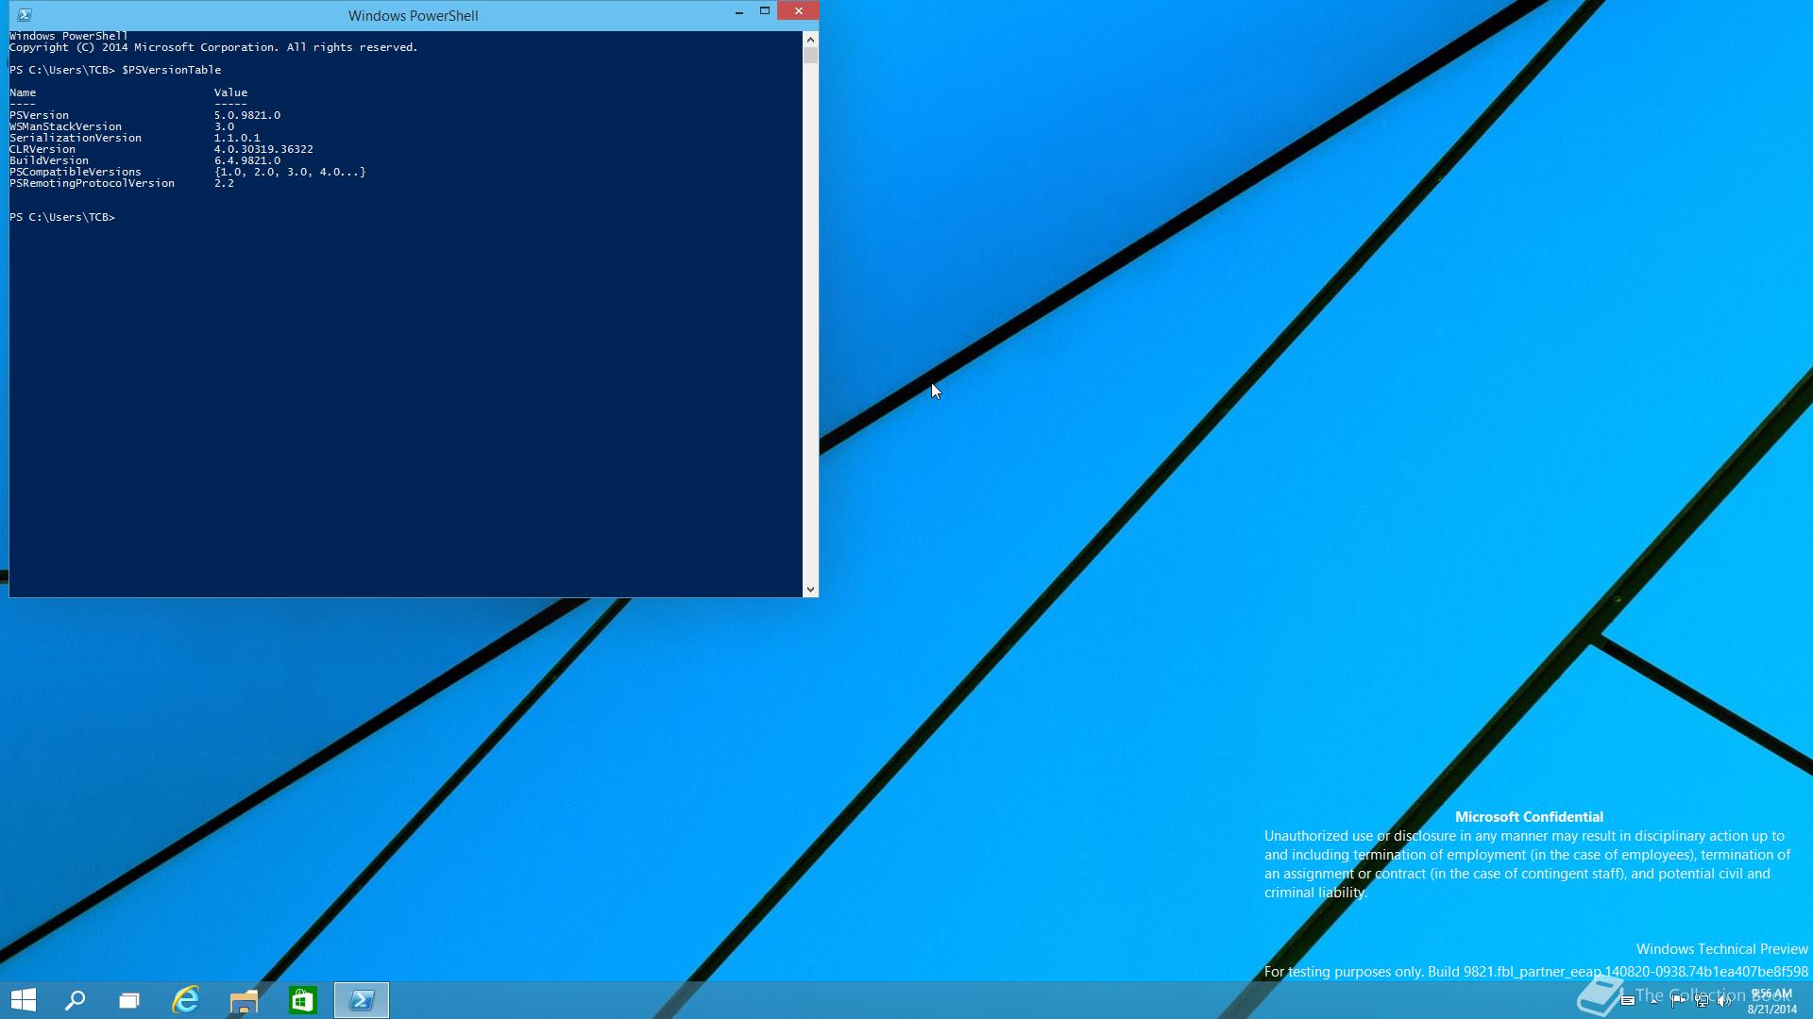The width and height of the screenshot is (1813, 1019).
Task: Click the PowerShell scrollbar up arrow
Action: [810, 39]
